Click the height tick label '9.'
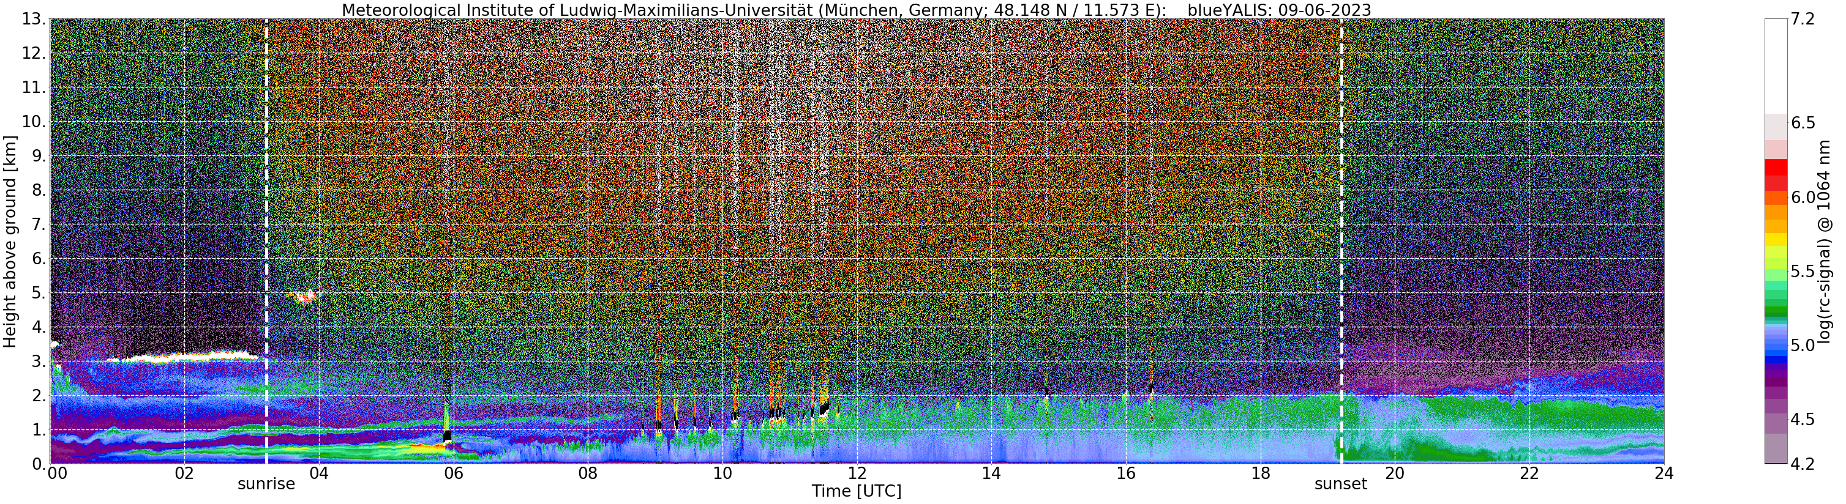1846x504 pixels. (37, 156)
